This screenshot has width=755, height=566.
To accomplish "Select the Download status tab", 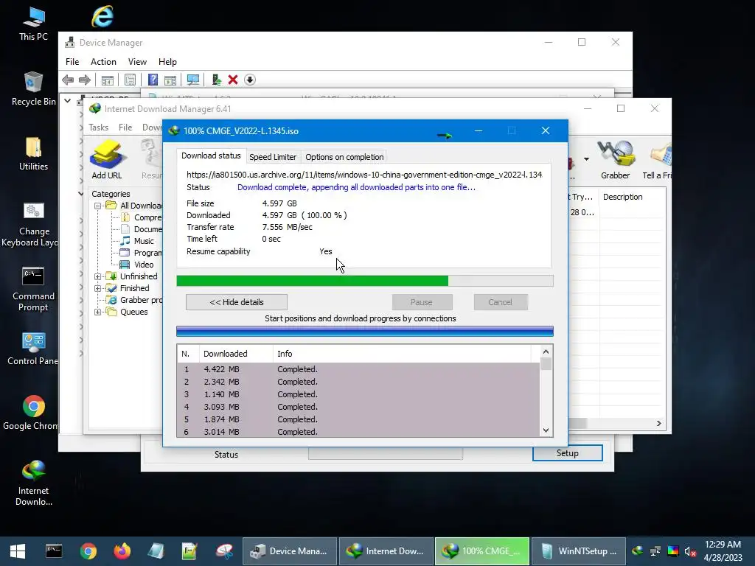I will click(x=211, y=156).
